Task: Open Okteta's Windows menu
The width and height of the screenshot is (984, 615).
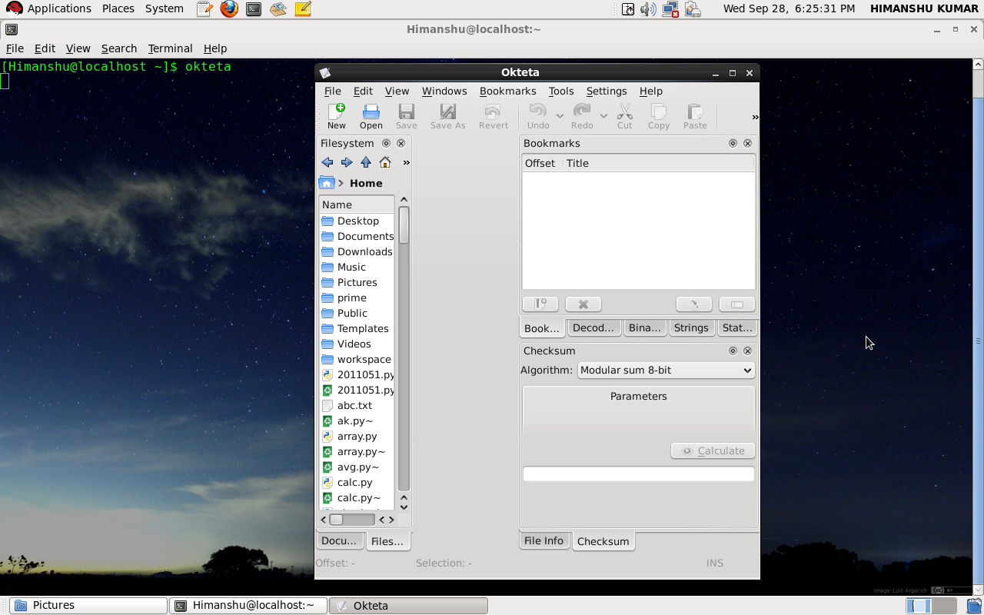Action: (444, 91)
